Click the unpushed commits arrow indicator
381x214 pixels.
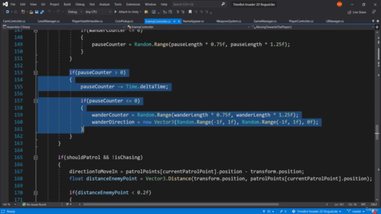coord(264,212)
